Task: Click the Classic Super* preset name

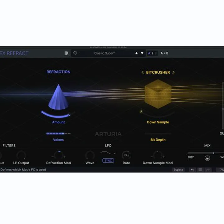Action: tap(104, 53)
